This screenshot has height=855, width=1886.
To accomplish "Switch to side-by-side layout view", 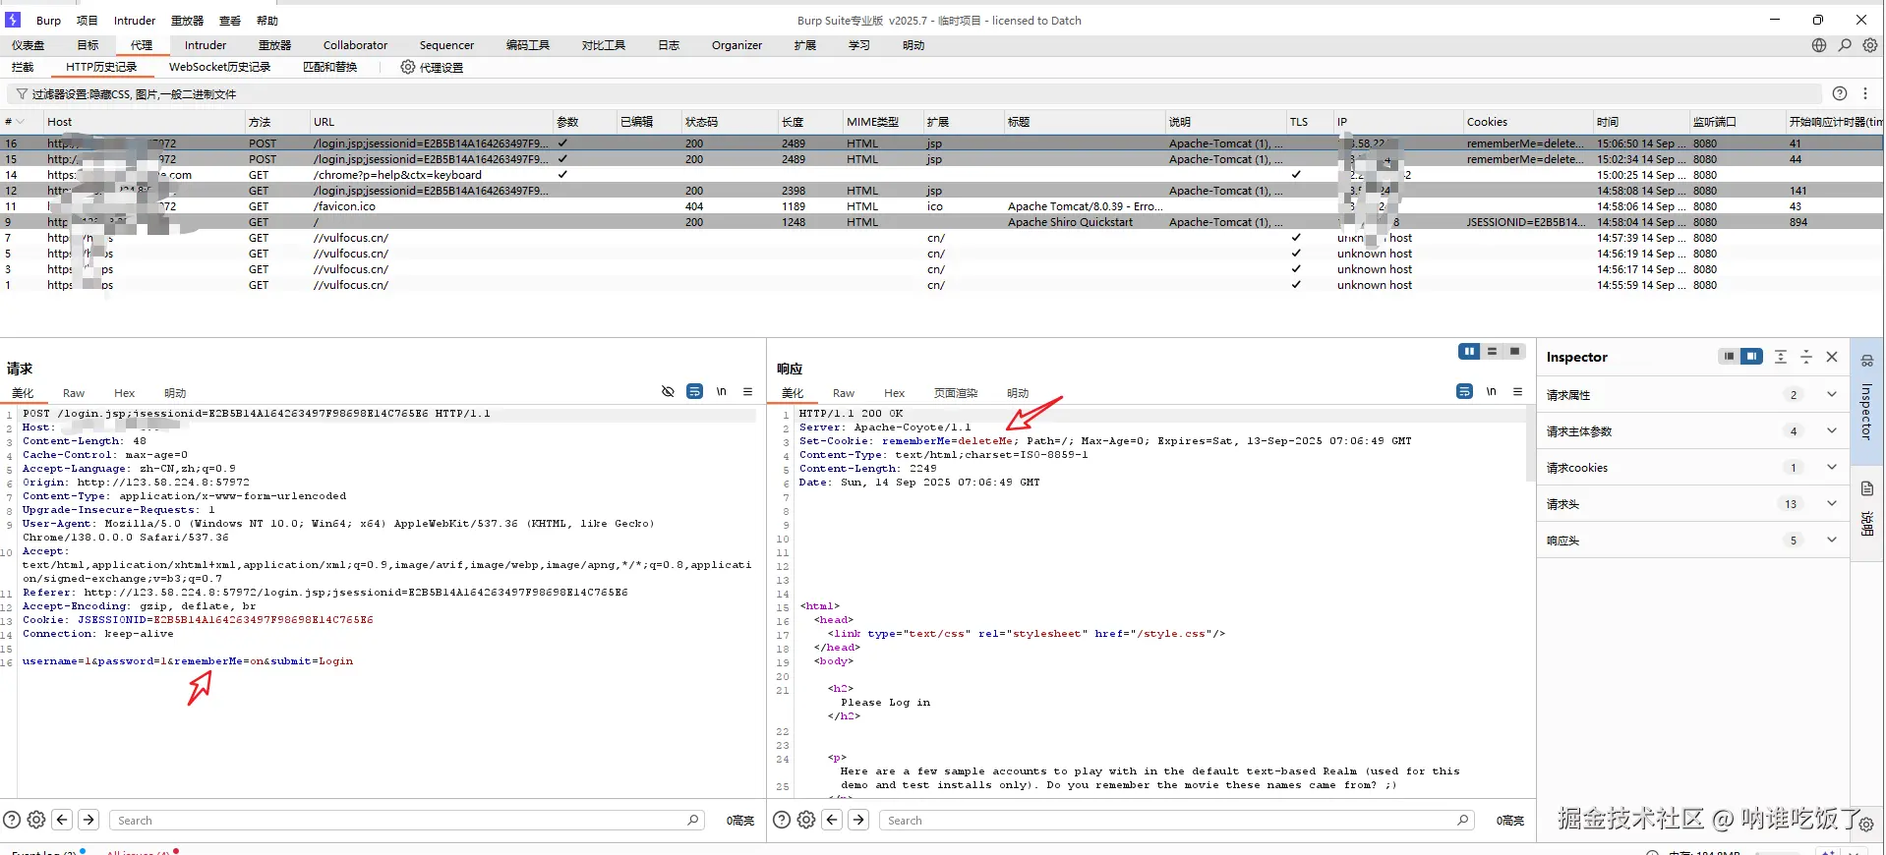I will (1469, 352).
